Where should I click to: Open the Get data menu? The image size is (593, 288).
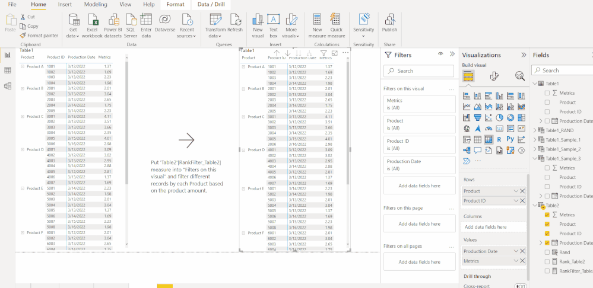pyautogui.click(x=73, y=25)
